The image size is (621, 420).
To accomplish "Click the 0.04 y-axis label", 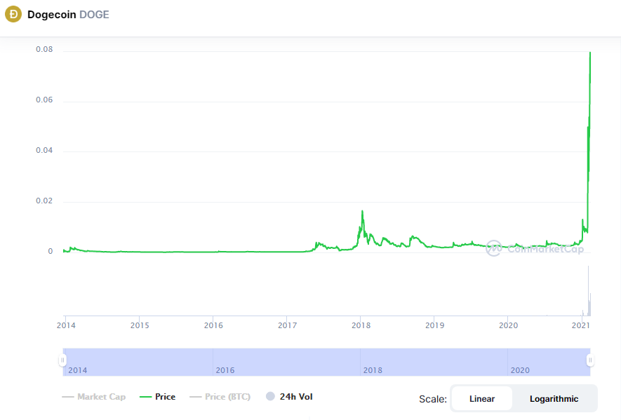I will [x=44, y=151].
